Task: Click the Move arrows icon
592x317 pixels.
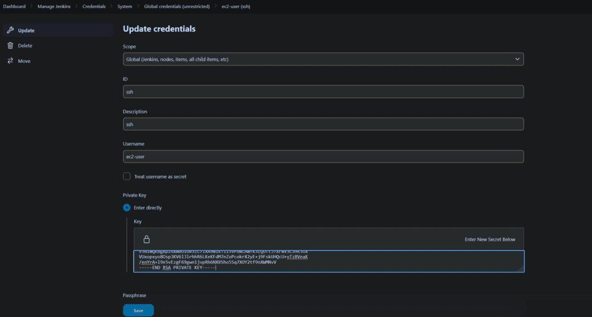Action: pyautogui.click(x=10, y=61)
